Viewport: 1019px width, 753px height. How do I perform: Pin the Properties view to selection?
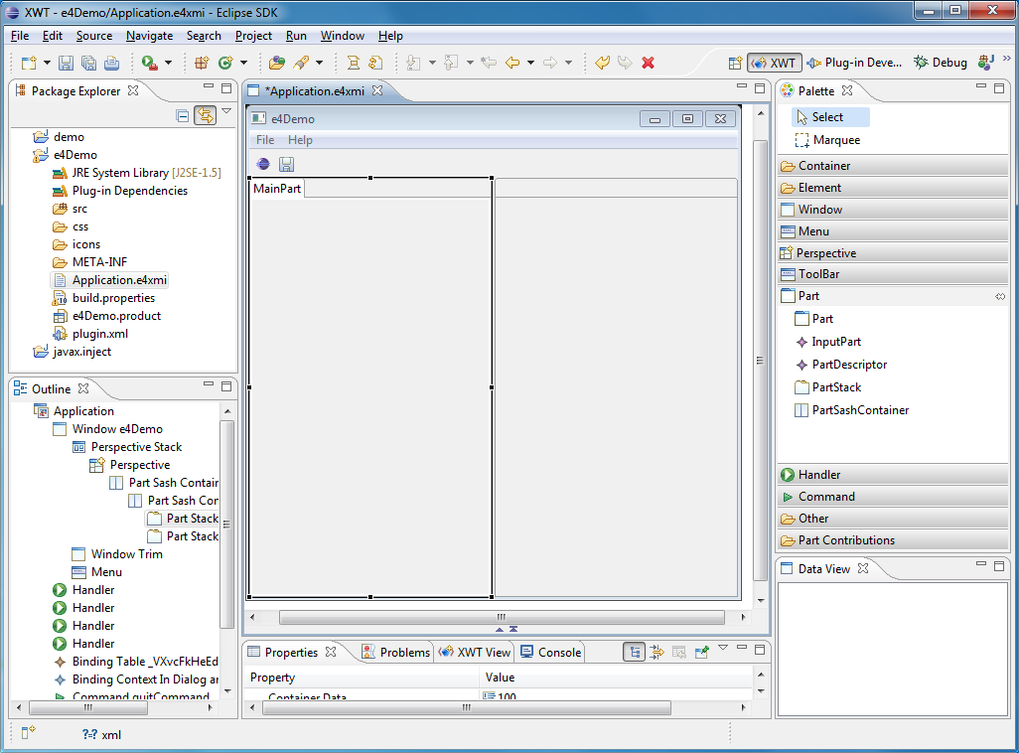click(702, 653)
